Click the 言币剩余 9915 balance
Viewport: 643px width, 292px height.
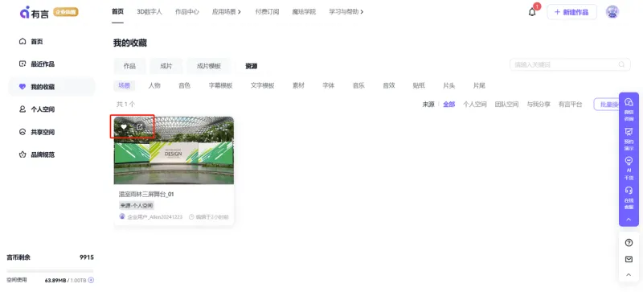pos(50,257)
